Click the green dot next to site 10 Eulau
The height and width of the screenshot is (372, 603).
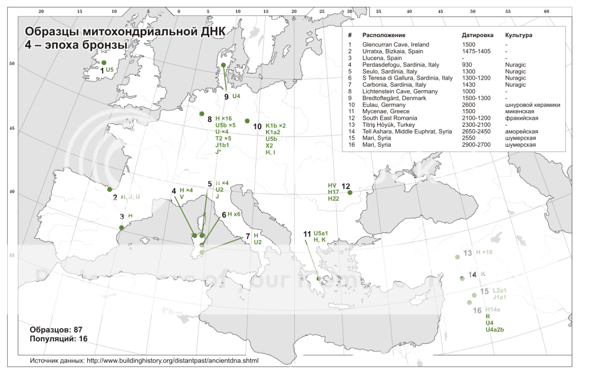(247, 121)
